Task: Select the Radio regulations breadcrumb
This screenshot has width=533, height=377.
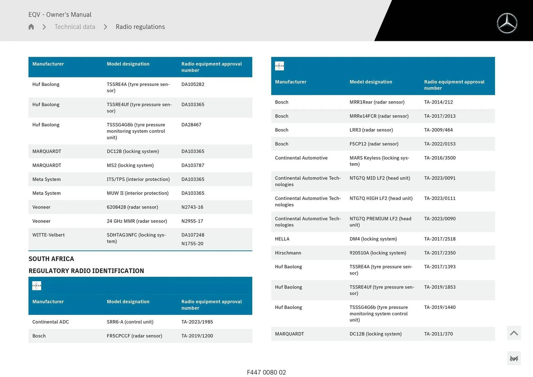Action: tap(140, 27)
